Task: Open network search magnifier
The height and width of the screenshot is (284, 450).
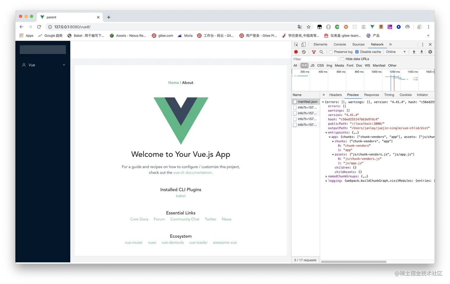Action: [x=321, y=52]
